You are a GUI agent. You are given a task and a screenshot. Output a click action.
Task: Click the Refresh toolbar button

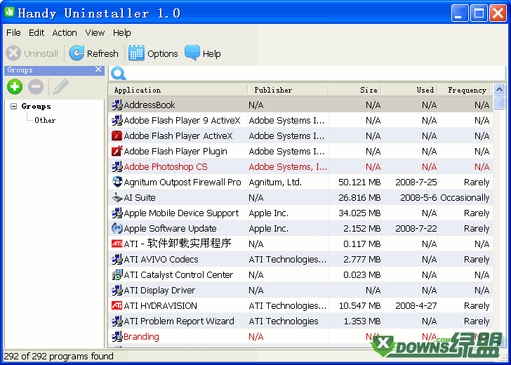[x=94, y=53]
